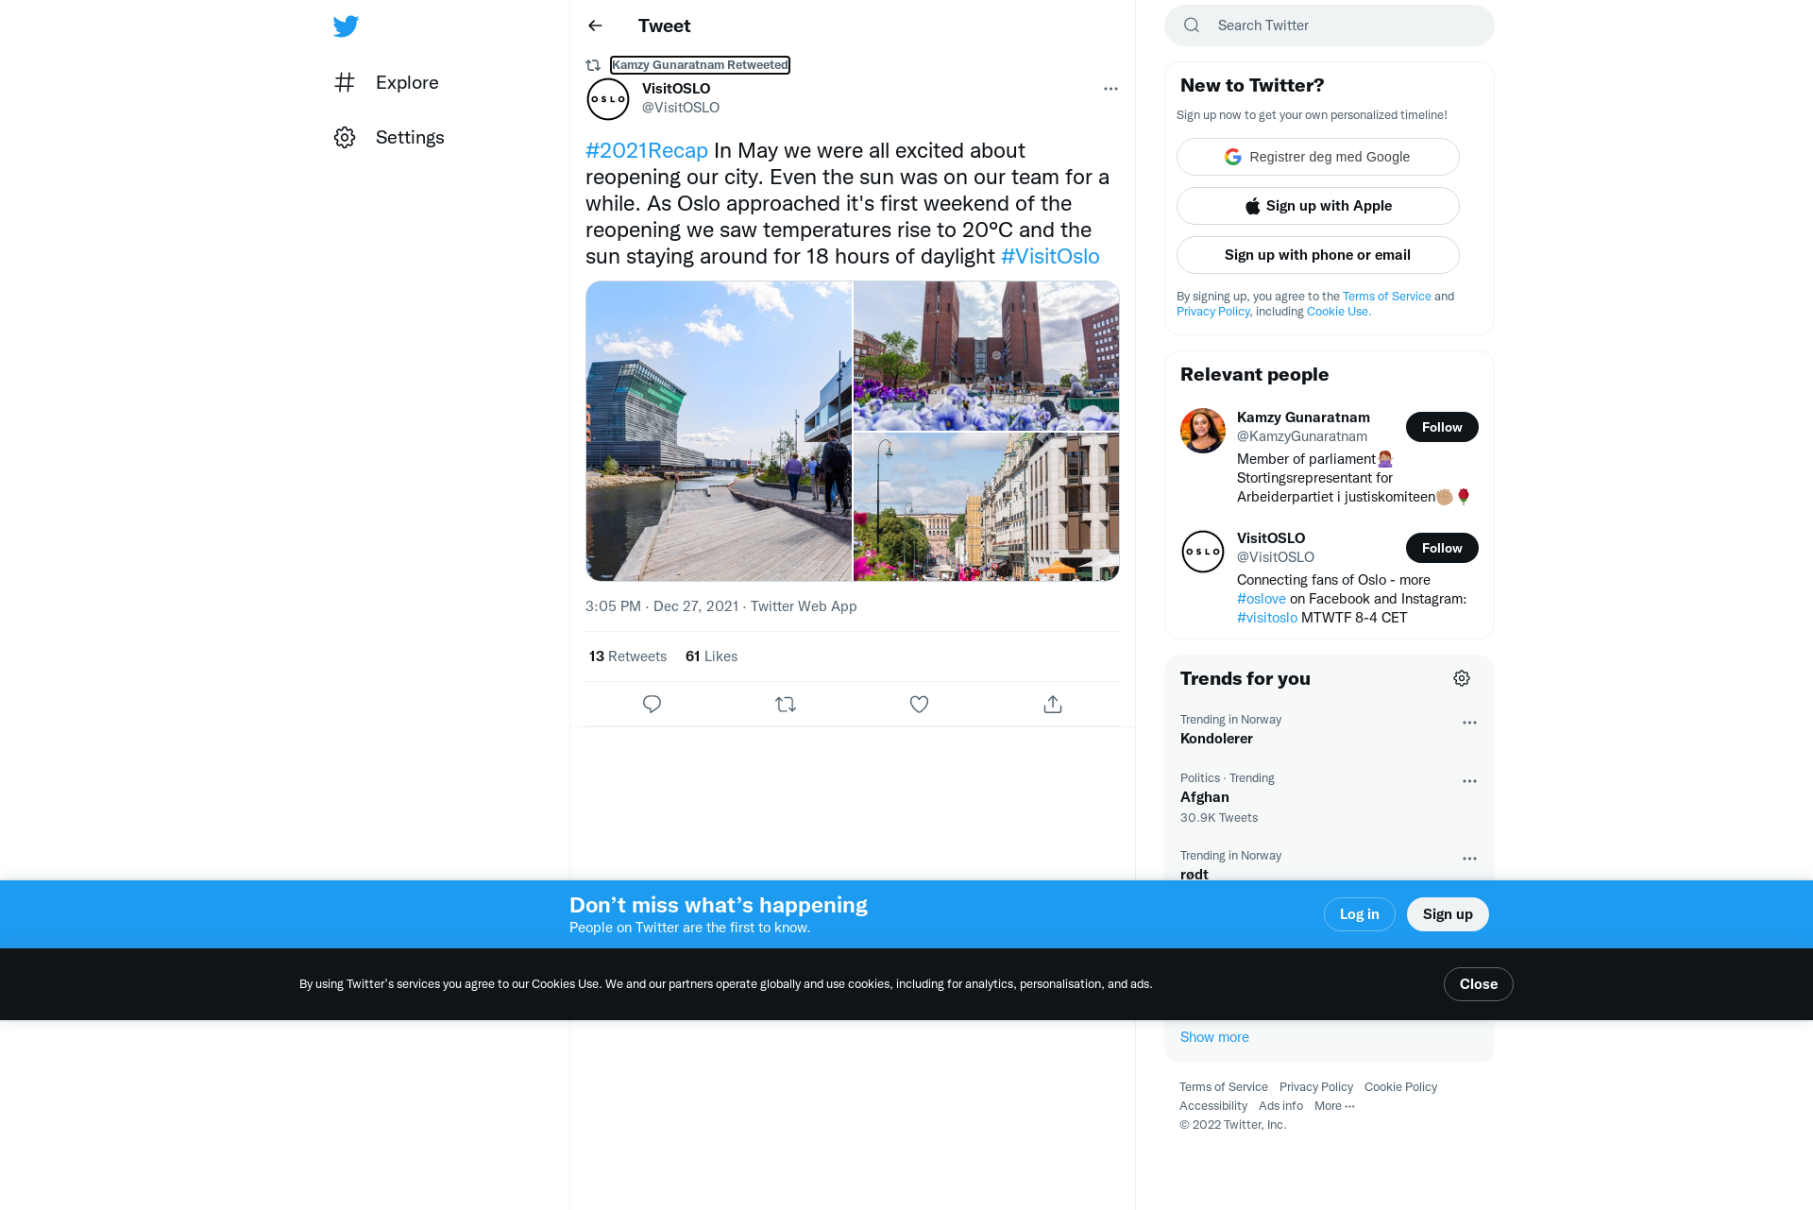
Task: Open the waterfront boardwalk photo
Action: (x=719, y=431)
